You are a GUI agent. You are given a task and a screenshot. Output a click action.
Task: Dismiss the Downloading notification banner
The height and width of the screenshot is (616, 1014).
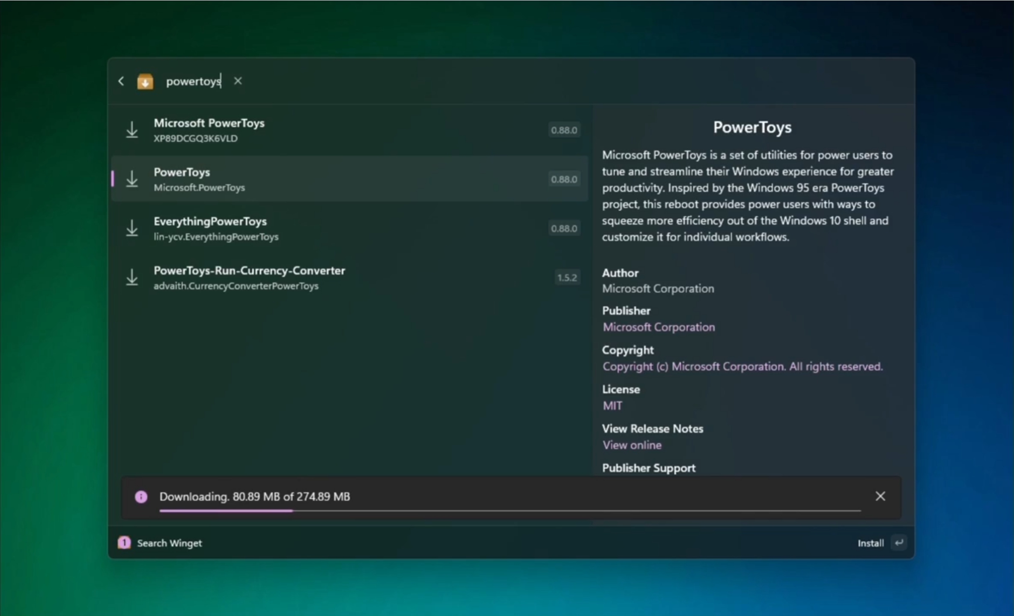click(x=880, y=496)
